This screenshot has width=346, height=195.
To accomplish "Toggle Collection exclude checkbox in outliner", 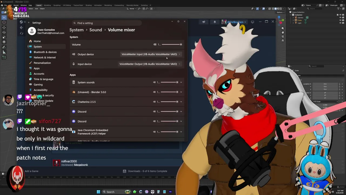I will [337, 15].
